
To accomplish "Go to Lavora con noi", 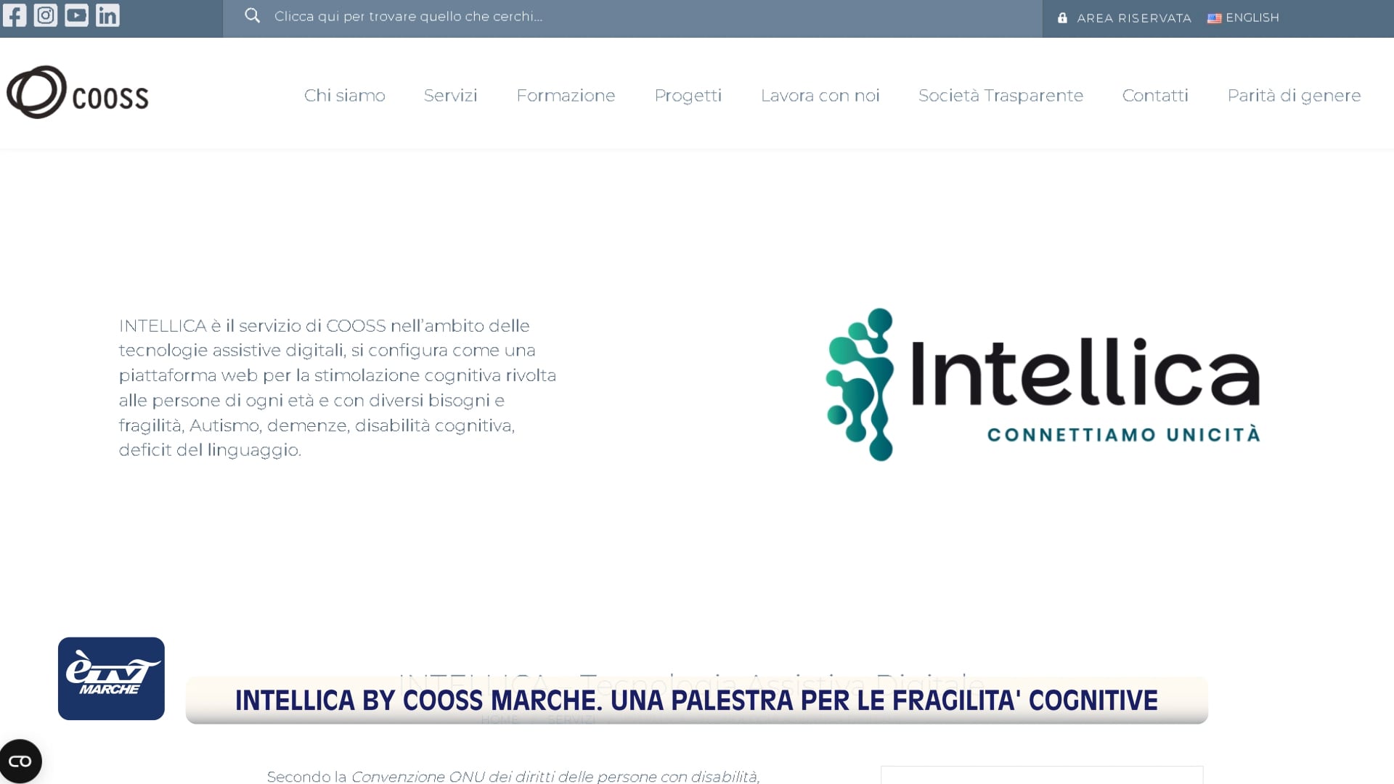I will 820,95.
